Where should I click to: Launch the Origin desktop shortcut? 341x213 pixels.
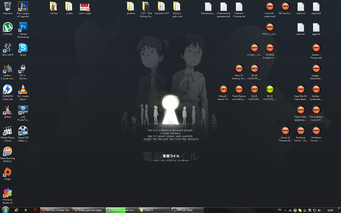click(8, 174)
